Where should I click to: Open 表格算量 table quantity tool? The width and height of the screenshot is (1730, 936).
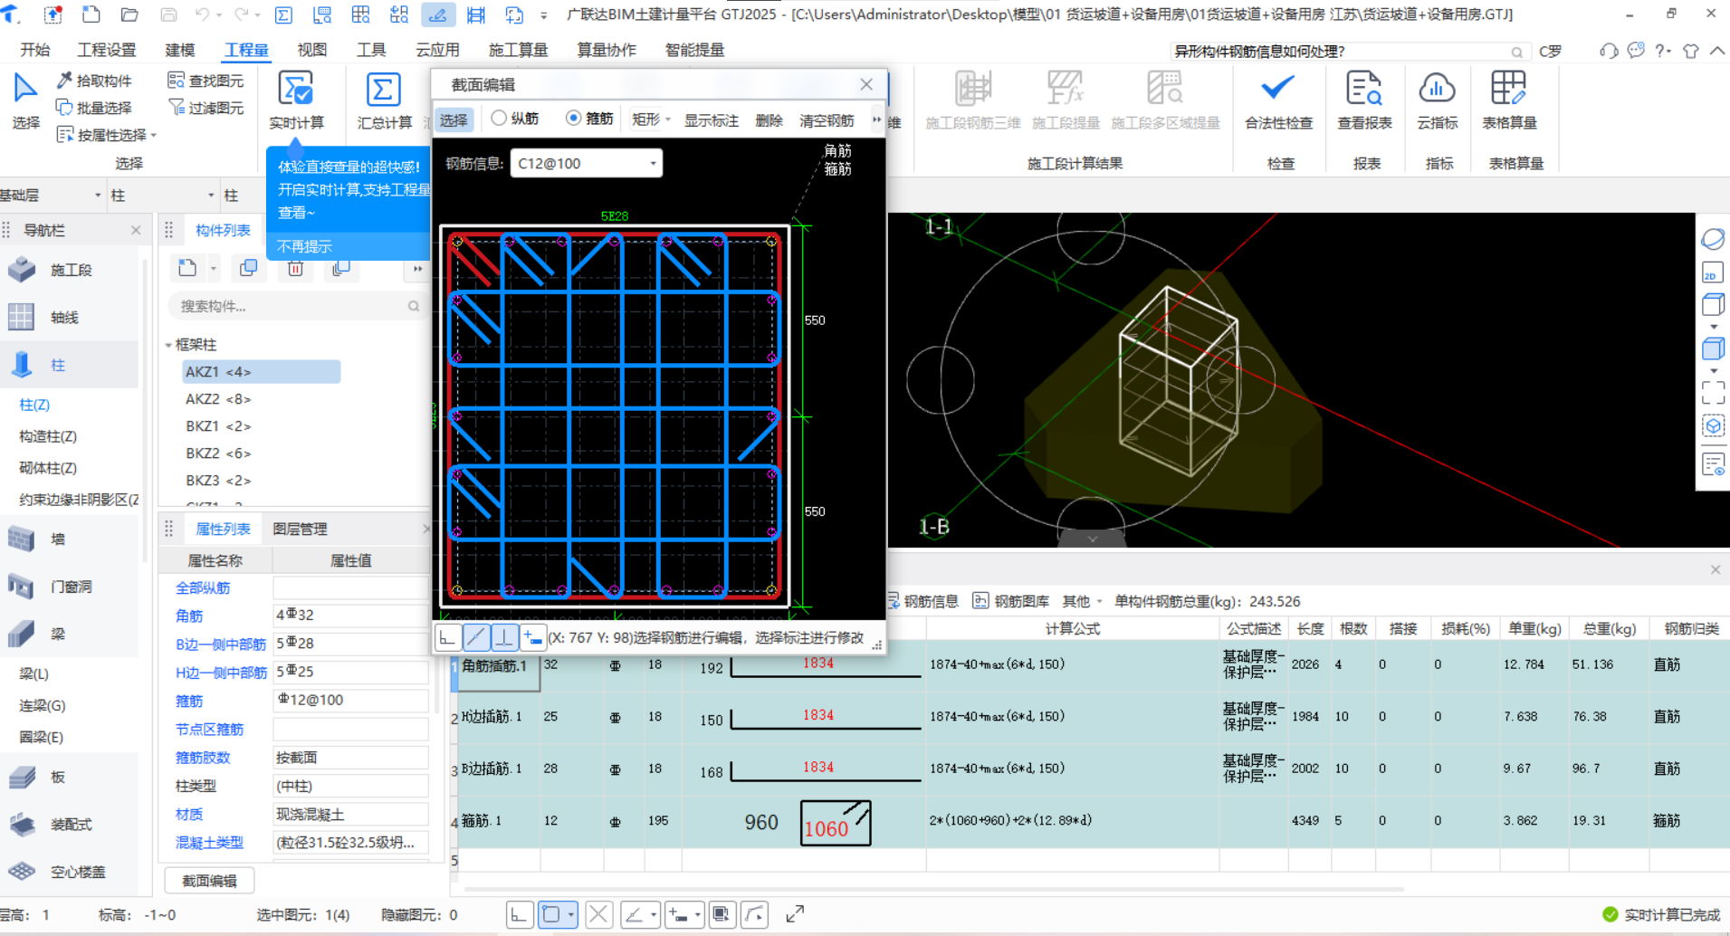[x=1508, y=100]
